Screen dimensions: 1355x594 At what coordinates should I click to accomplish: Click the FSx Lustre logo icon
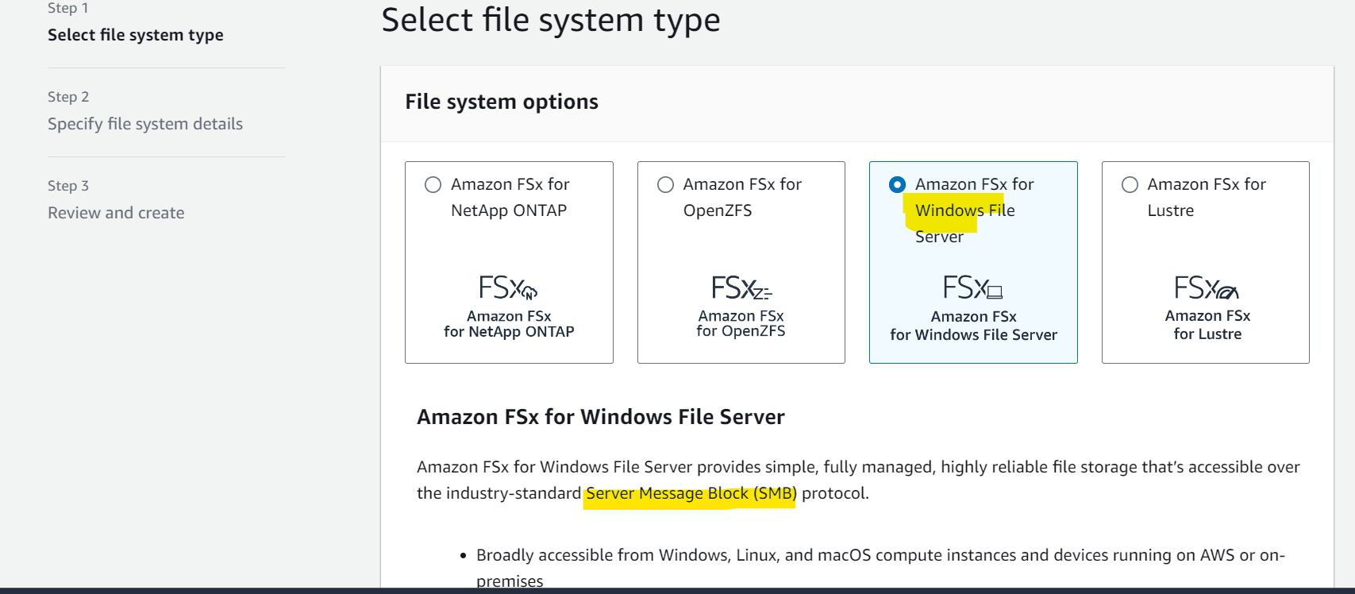(x=1207, y=287)
